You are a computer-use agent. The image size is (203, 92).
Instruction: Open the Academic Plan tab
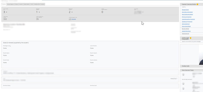(x=37, y=4)
